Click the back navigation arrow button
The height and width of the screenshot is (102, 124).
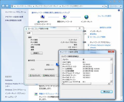[3, 6]
